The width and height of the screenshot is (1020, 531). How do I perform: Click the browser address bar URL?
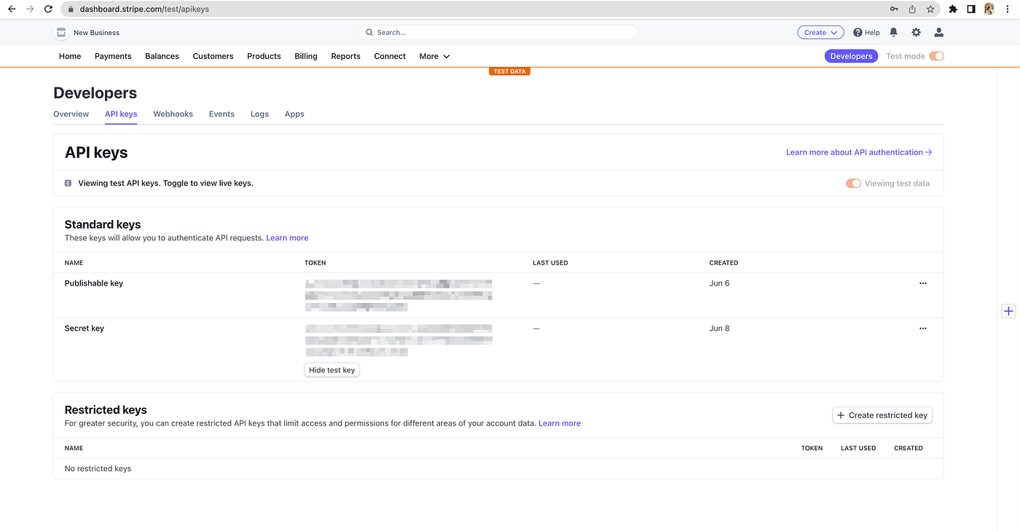coord(144,9)
